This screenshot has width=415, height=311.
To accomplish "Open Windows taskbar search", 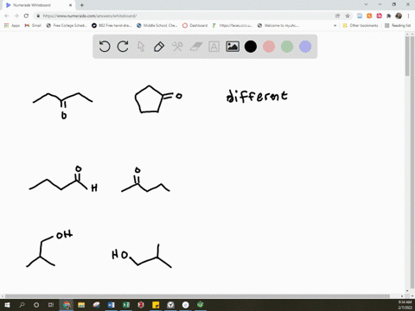I will 22,305.
